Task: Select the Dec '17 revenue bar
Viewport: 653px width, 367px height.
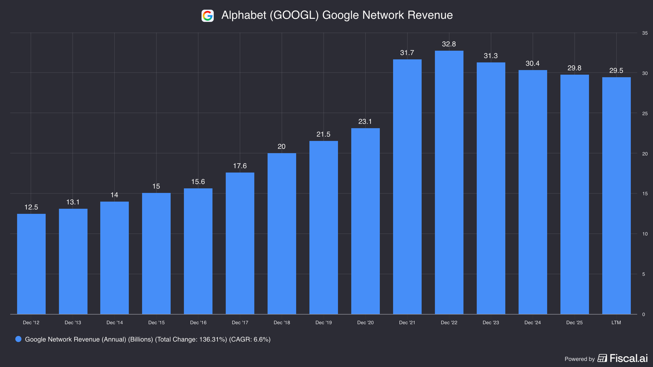Action: (x=240, y=243)
